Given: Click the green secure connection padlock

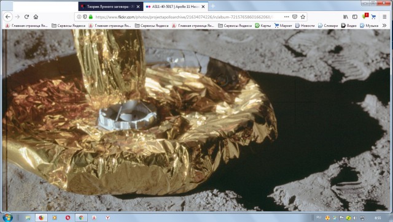Looking at the screenshot, I should coord(91,17).
